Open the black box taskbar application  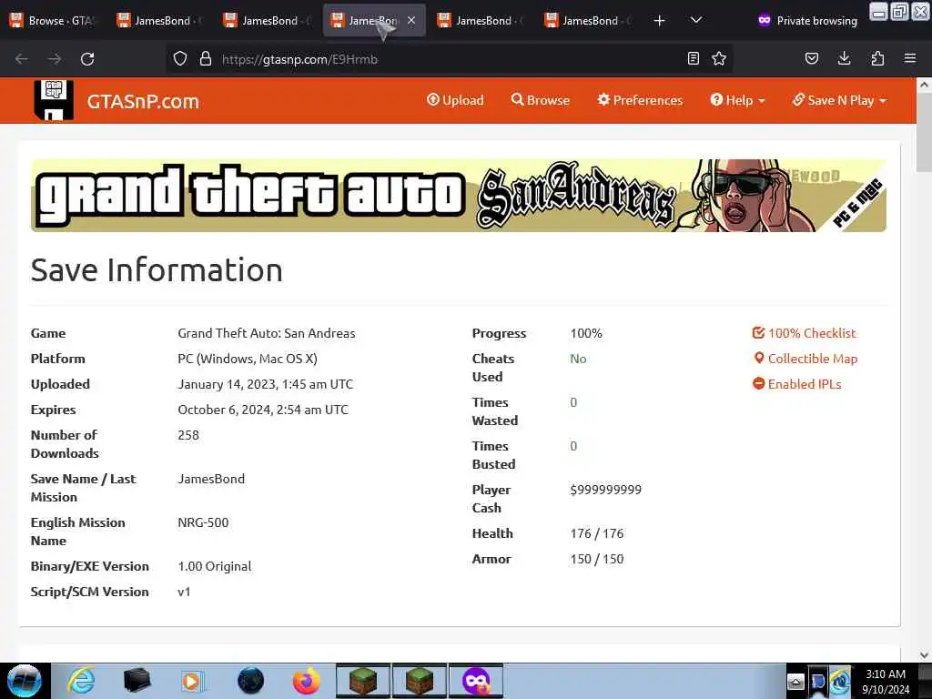pos(137,681)
